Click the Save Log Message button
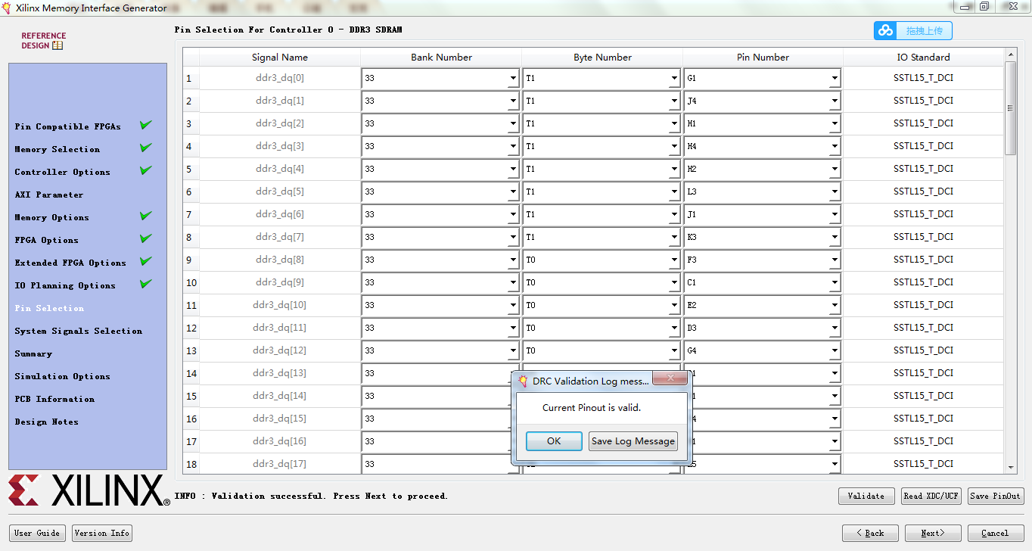Screen dimensions: 1032x551 click(x=633, y=441)
